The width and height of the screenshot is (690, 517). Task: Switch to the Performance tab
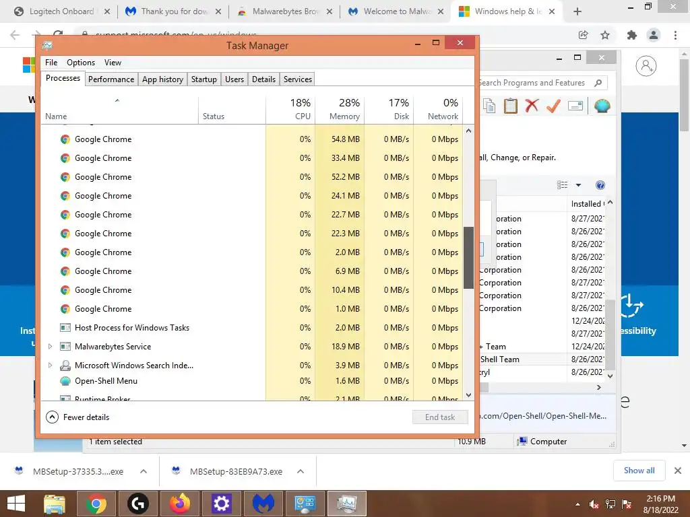click(x=111, y=79)
